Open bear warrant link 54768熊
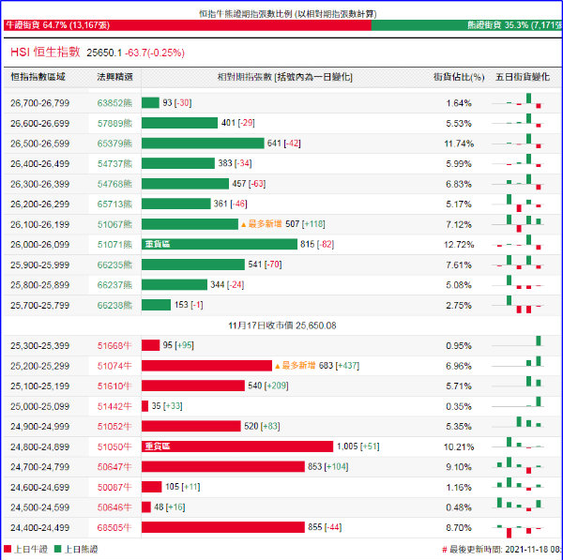The width and height of the screenshot is (563, 560). (114, 184)
